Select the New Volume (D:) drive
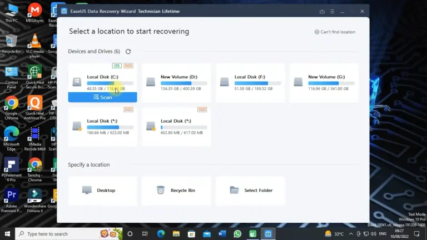 coord(176,83)
